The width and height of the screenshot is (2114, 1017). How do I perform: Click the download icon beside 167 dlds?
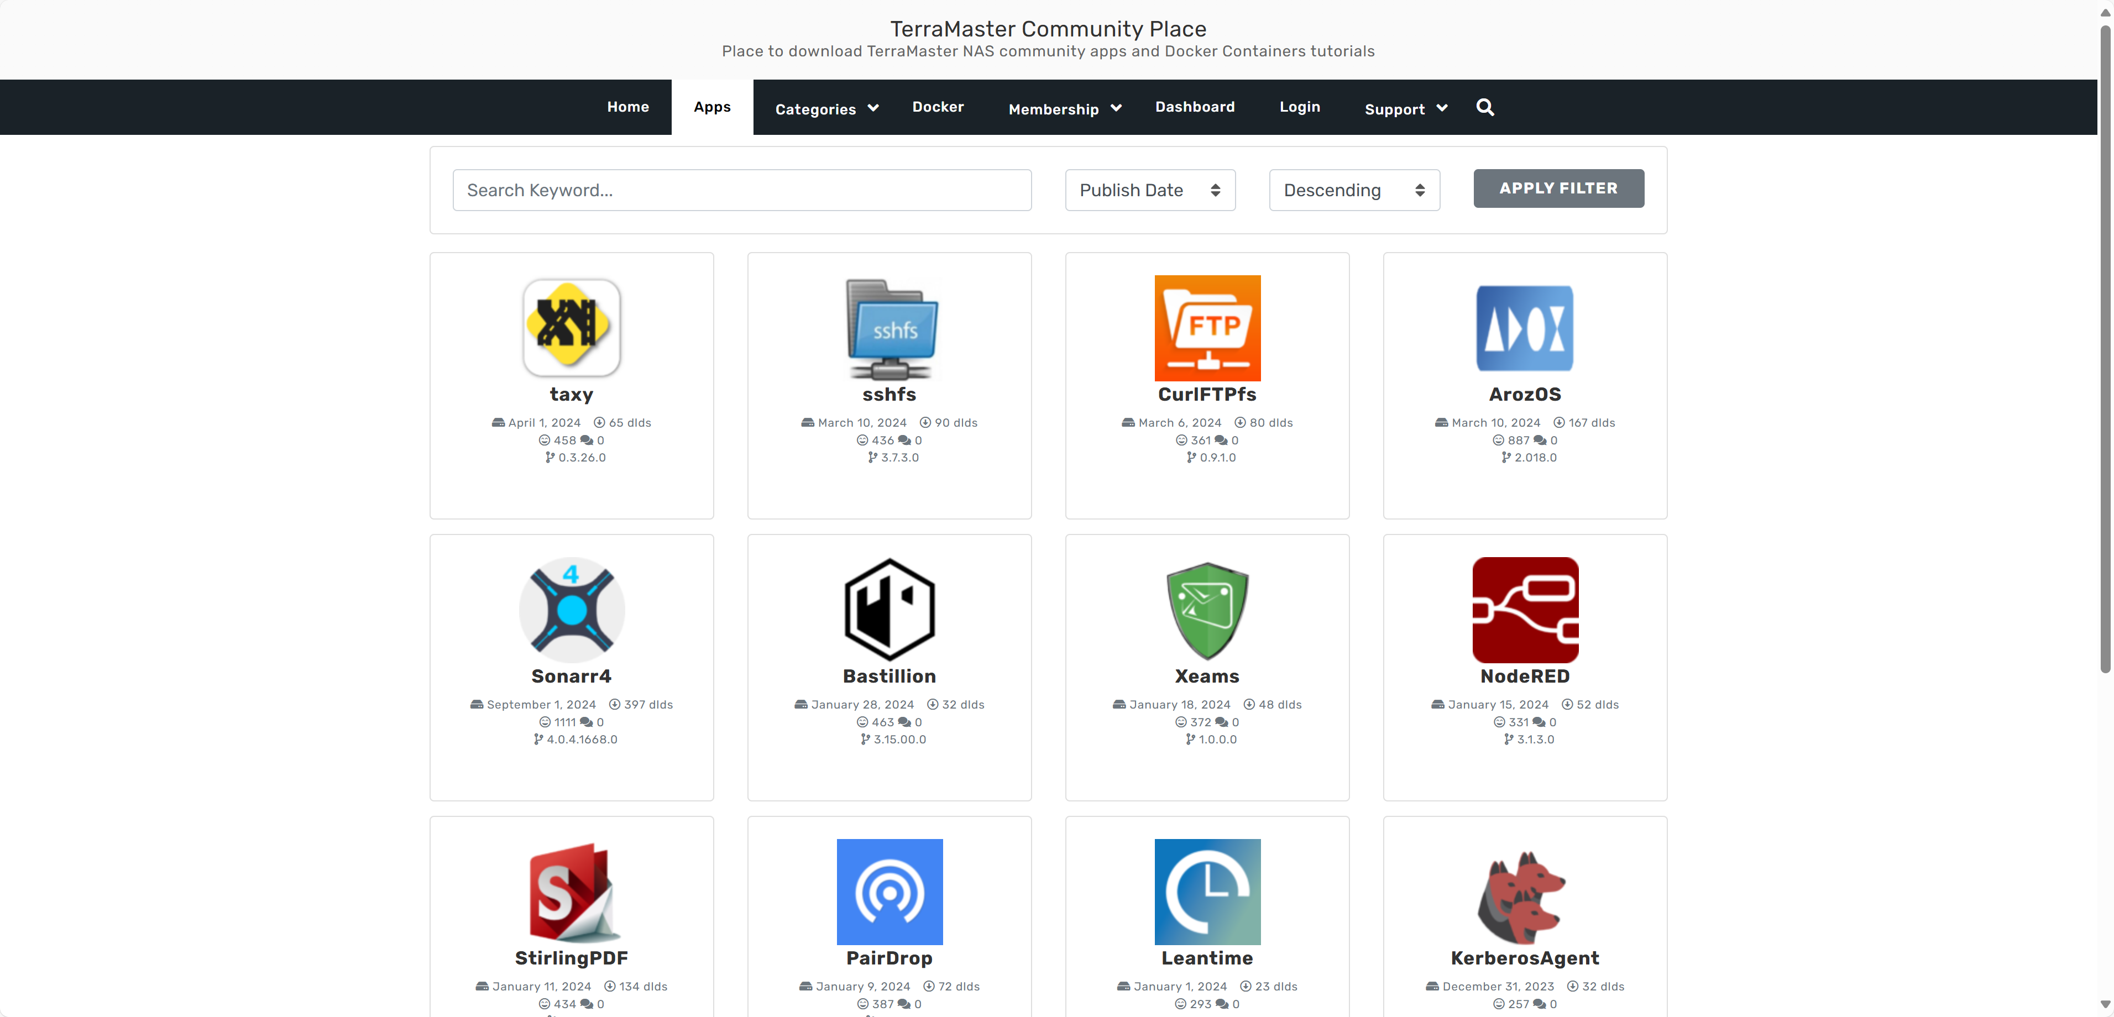[x=1558, y=423]
